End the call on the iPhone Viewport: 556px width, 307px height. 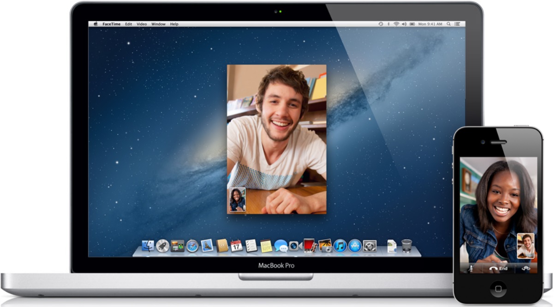click(498, 268)
